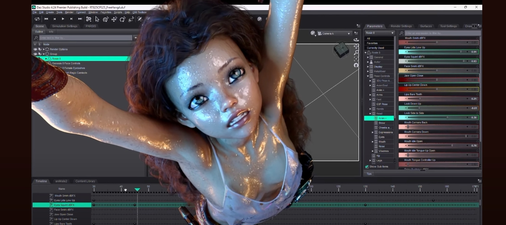This screenshot has height=225, width=506.
Task: Step forward one frame
Action: 71,19
